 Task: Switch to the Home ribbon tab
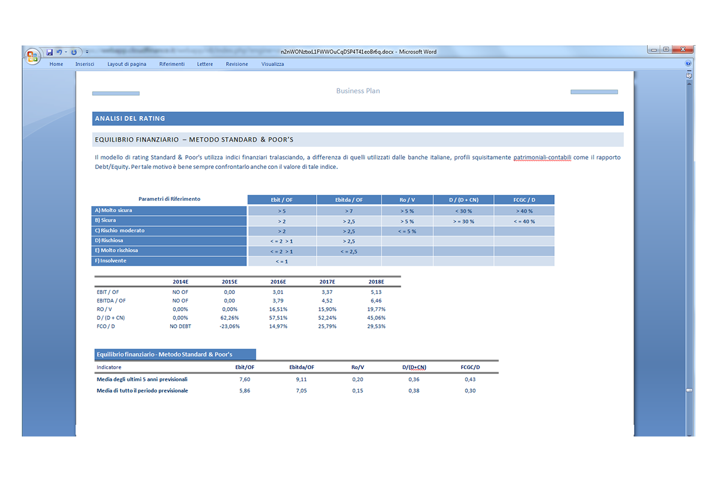click(x=56, y=64)
